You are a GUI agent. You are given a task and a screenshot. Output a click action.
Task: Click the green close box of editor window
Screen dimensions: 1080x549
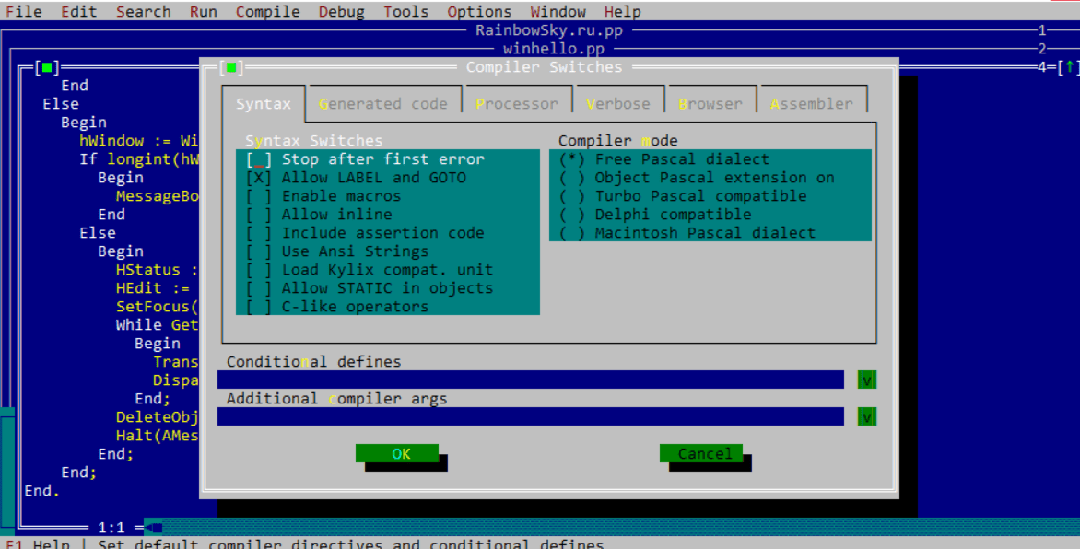click(x=47, y=67)
